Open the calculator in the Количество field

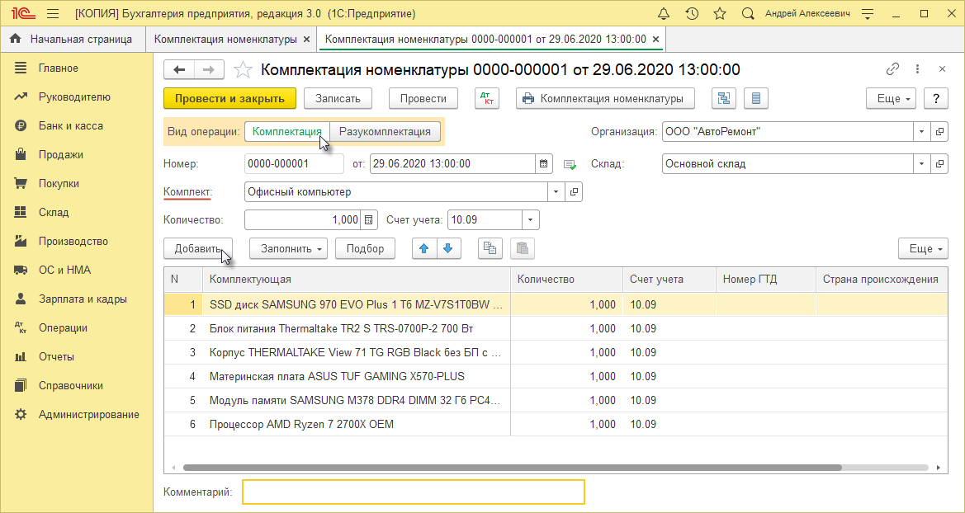coord(369,220)
